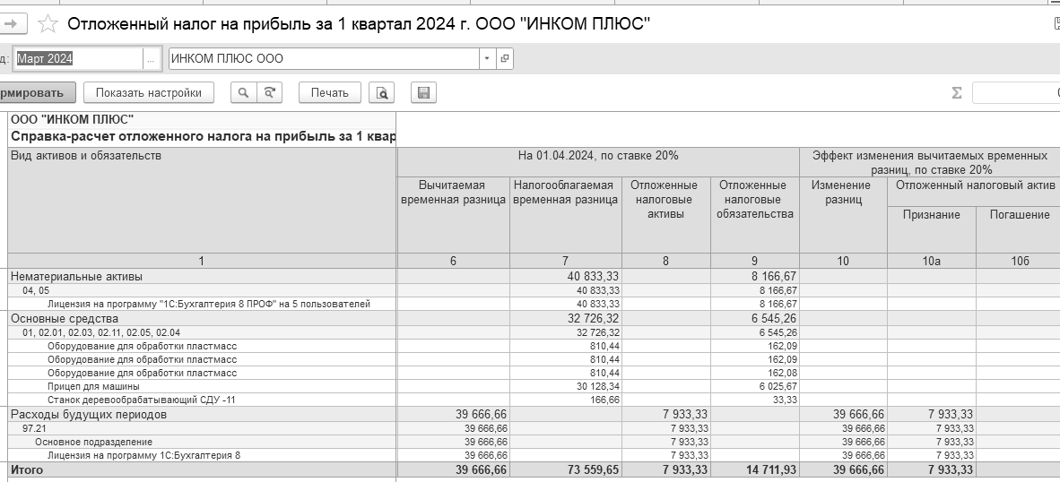This screenshot has height=482, width=1060.
Task: Save report with floppy disk icon
Action: coord(424,92)
